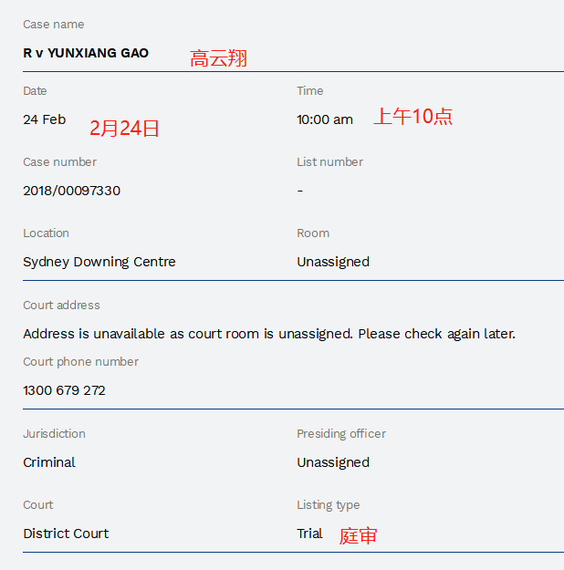Image resolution: width=564 pixels, height=570 pixels.
Task: Click the Unassigned value under Presiding officer
Action: pyautogui.click(x=333, y=462)
